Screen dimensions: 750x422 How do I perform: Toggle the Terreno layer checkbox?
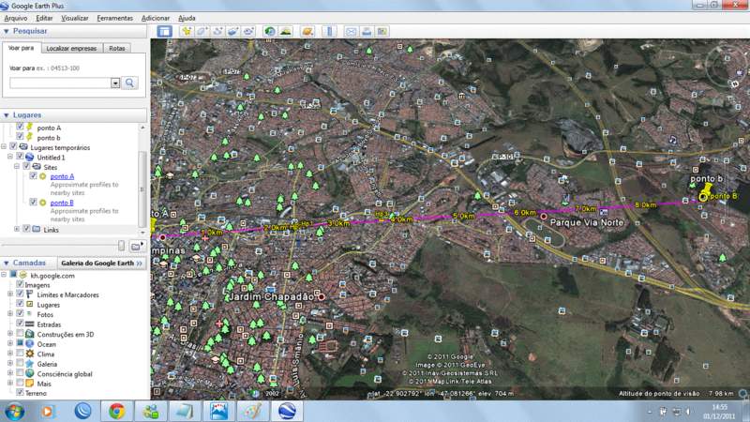point(20,392)
